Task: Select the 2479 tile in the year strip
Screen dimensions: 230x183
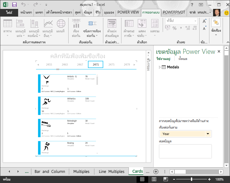Action: tap(127, 64)
